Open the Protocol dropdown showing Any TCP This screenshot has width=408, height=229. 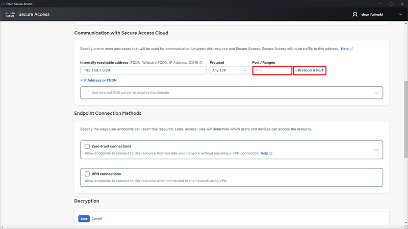228,70
